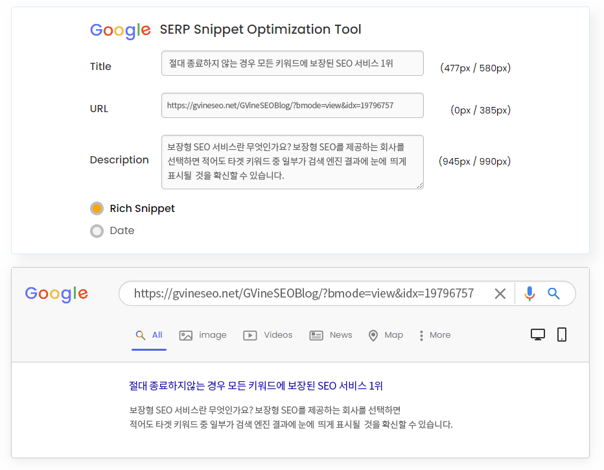
Task: Click into the URL input field
Action: (292, 105)
